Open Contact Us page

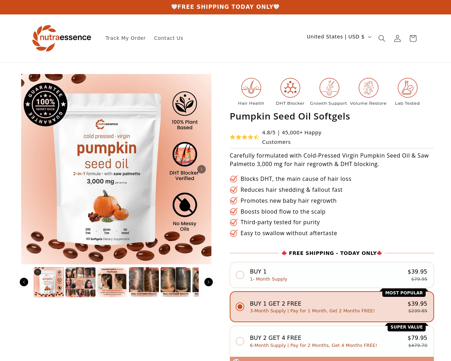coord(168,38)
